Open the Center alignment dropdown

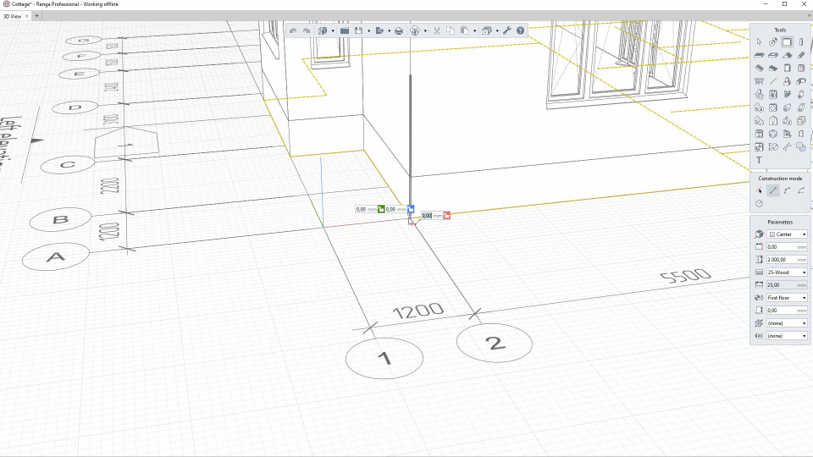point(786,234)
